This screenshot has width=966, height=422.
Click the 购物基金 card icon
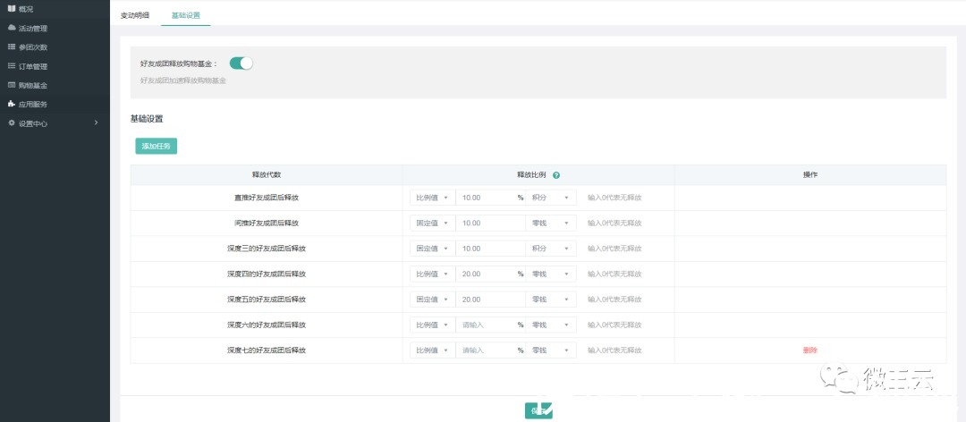[11, 85]
